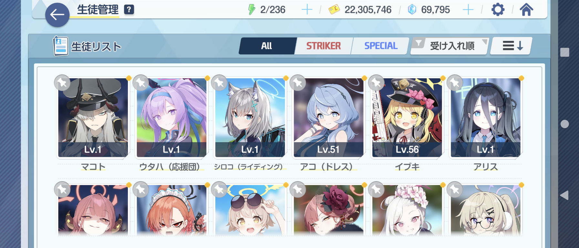Switch to the STRIKER tab

click(323, 46)
